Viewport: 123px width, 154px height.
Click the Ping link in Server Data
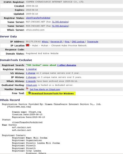[x=67, y=42]
